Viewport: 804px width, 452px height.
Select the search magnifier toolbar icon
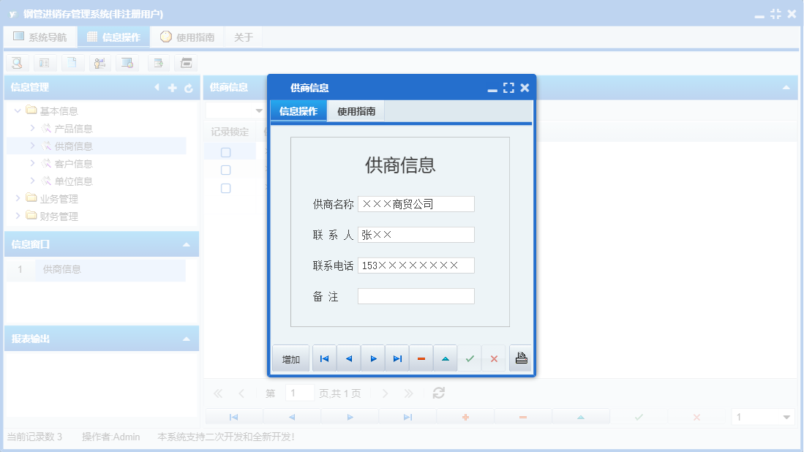coord(17,63)
